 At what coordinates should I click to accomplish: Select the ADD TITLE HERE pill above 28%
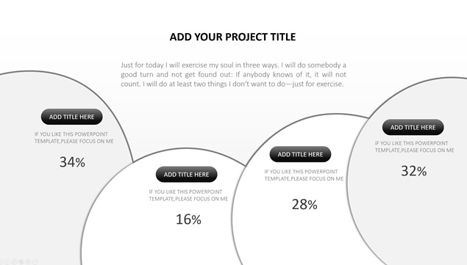click(300, 154)
